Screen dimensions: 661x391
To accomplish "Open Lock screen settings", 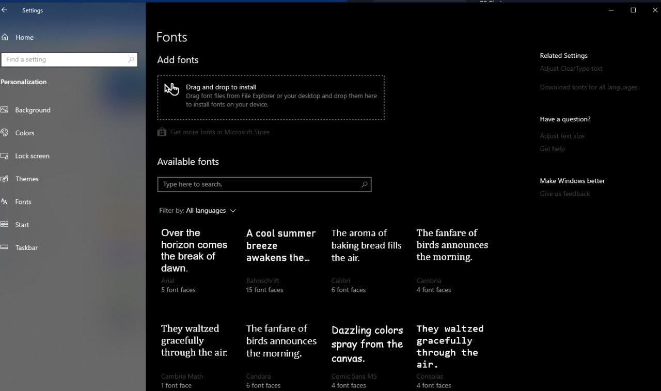I will [x=32, y=156].
